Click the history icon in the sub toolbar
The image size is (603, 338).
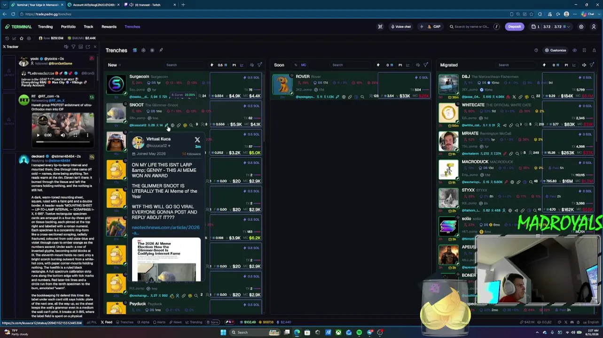click(7, 38)
